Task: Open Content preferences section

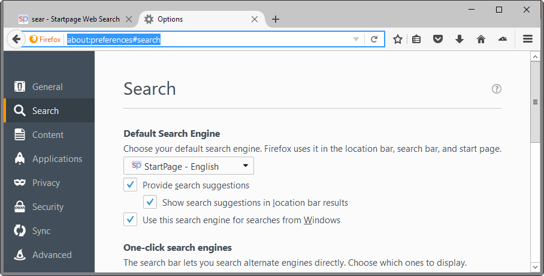Action: coord(49,134)
